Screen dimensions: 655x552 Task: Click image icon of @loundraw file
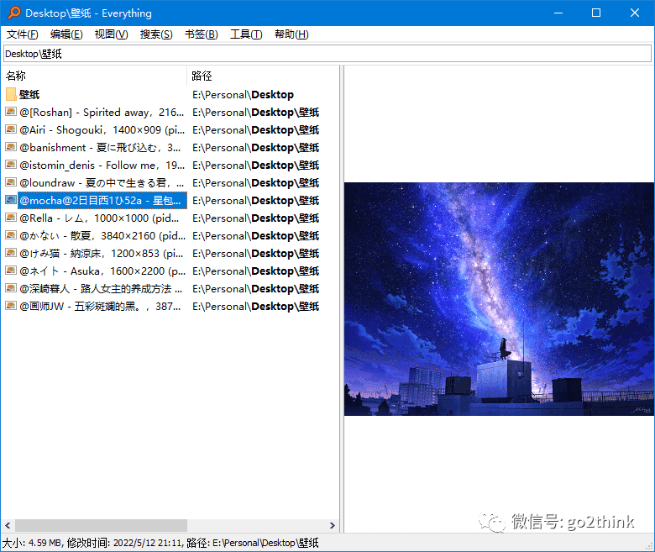tap(11, 182)
